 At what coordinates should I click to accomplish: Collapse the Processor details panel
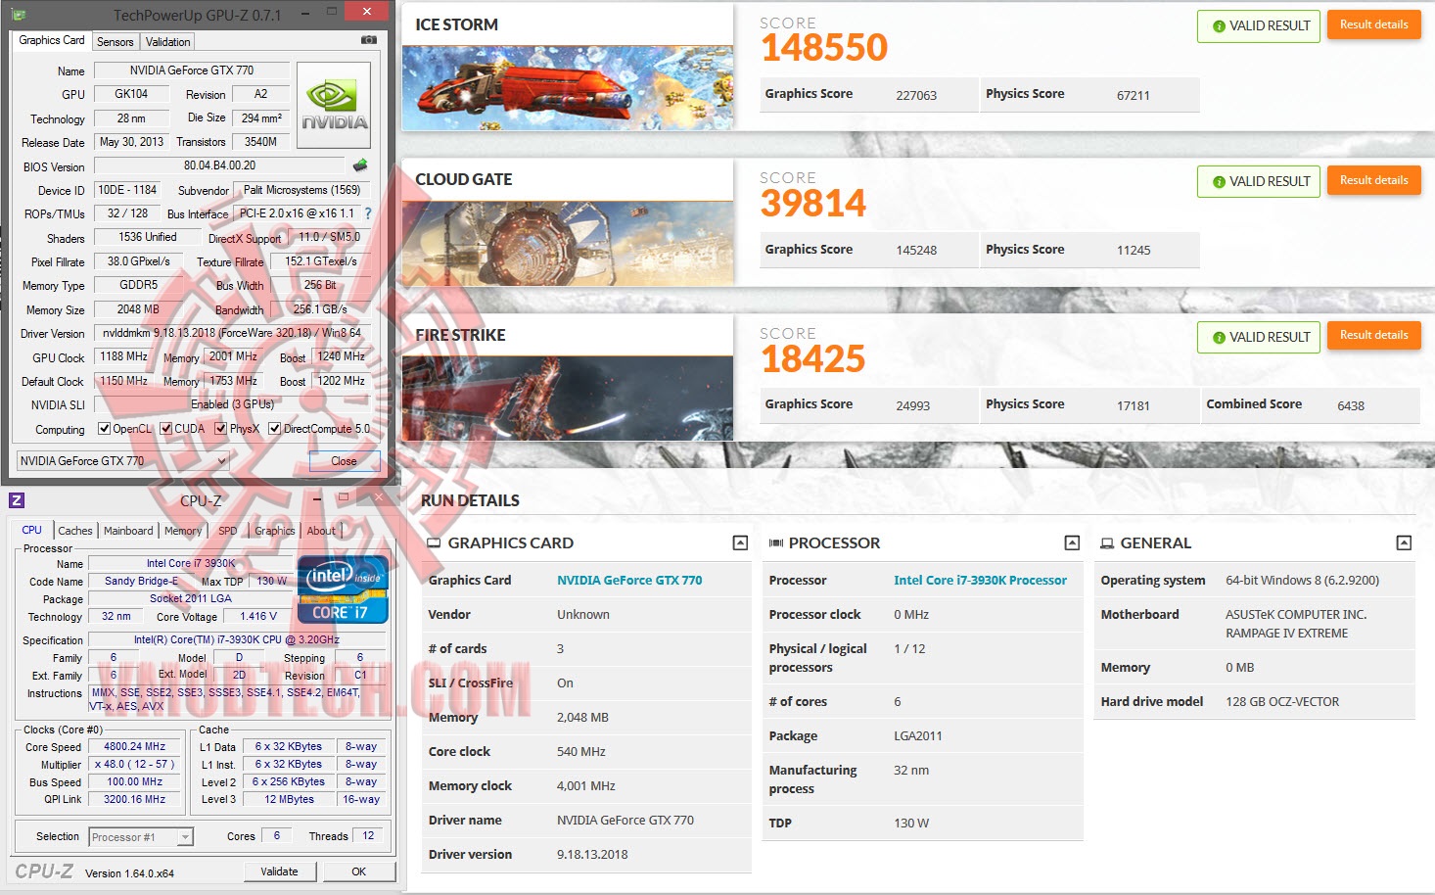(x=1072, y=543)
